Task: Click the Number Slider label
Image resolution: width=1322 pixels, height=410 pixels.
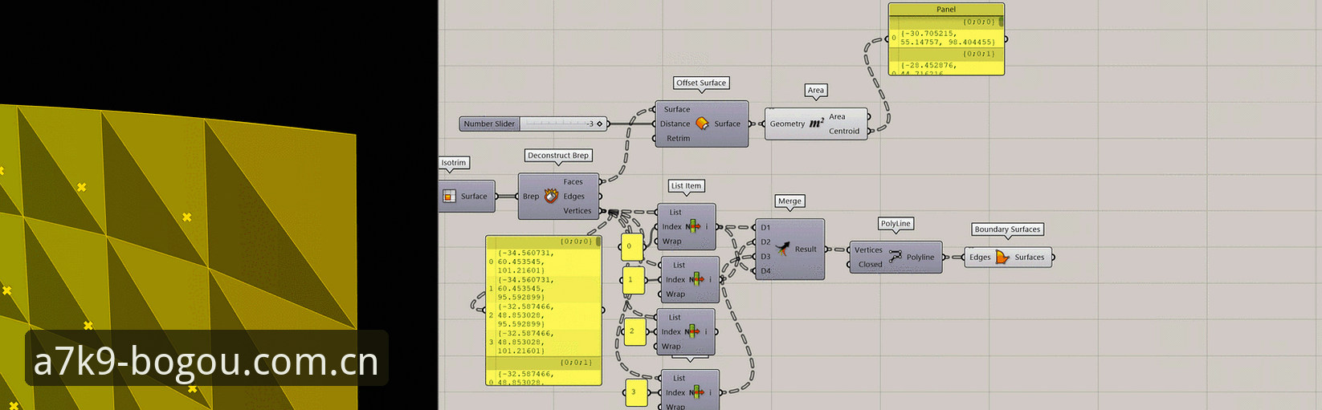Action: click(x=489, y=124)
